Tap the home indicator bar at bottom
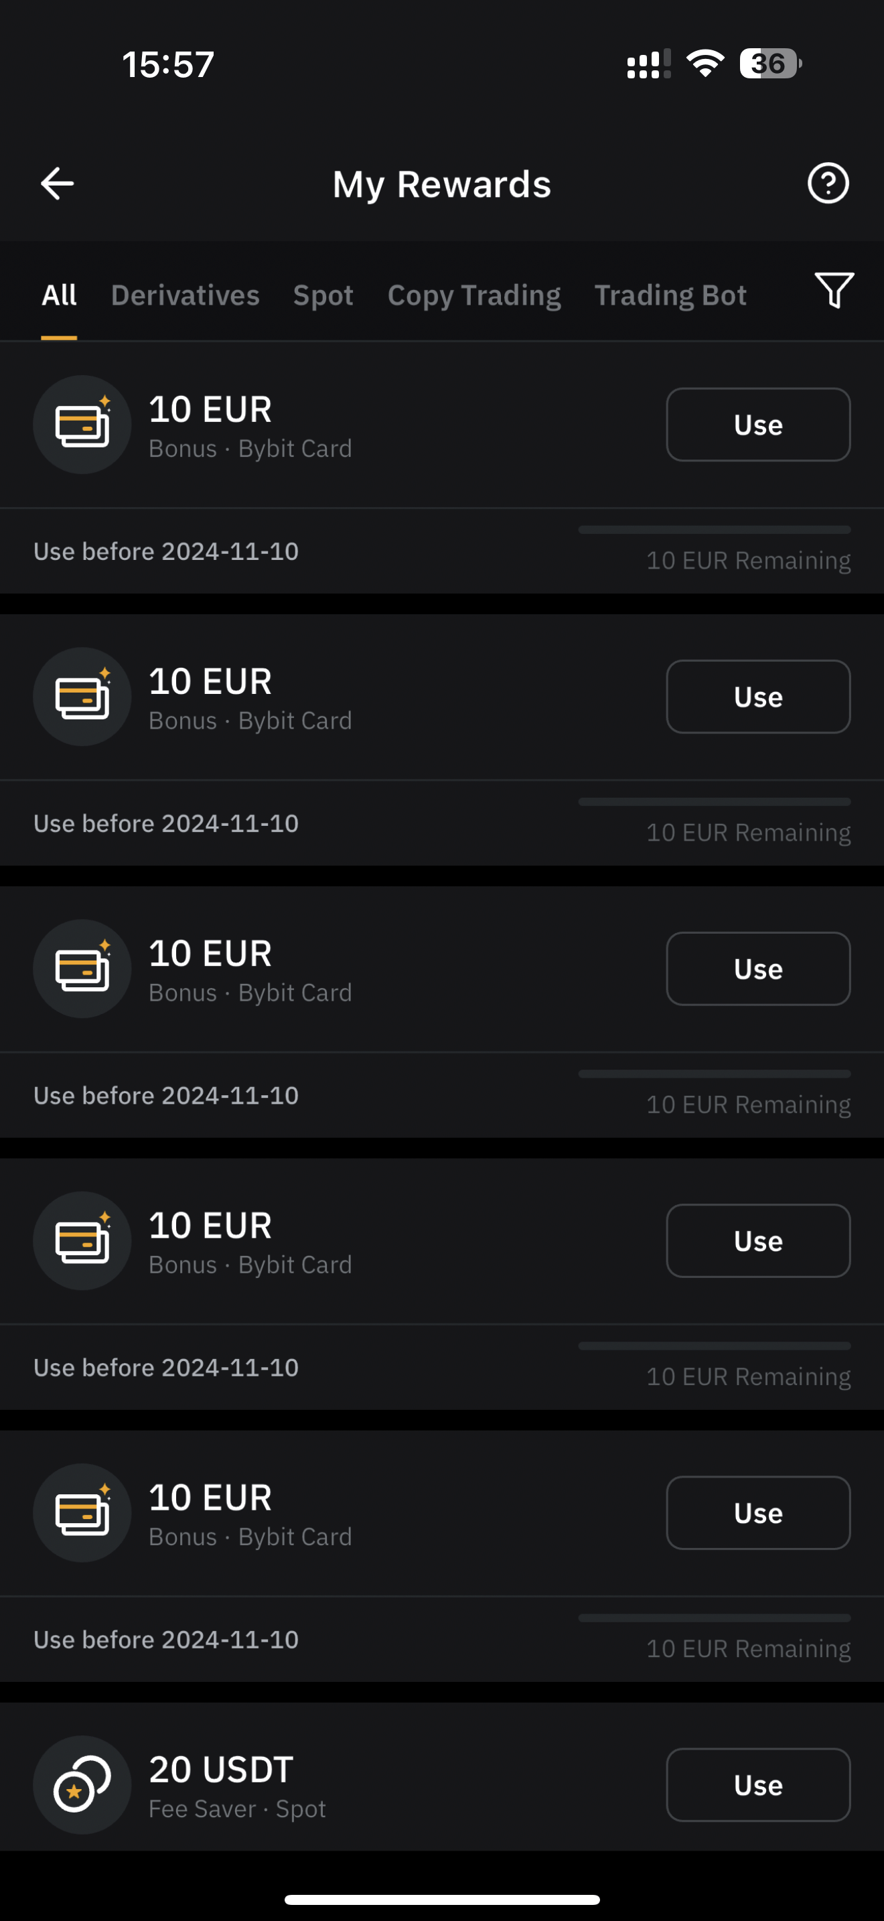The image size is (884, 1921). click(x=442, y=1900)
